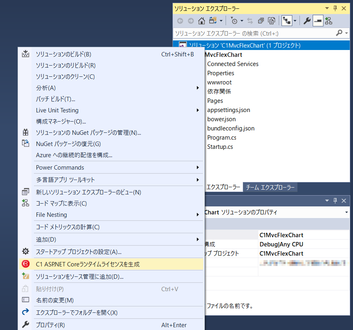Select bower.json file
353x330 pixels.
(x=221, y=119)
